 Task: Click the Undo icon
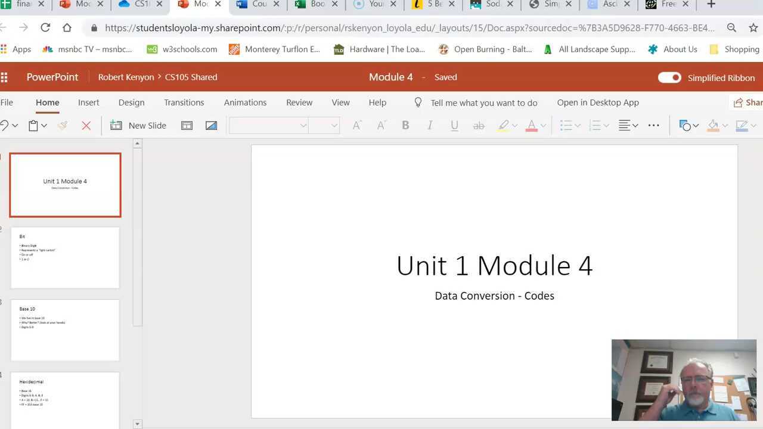pyautogui.click(x=5, y=125)
